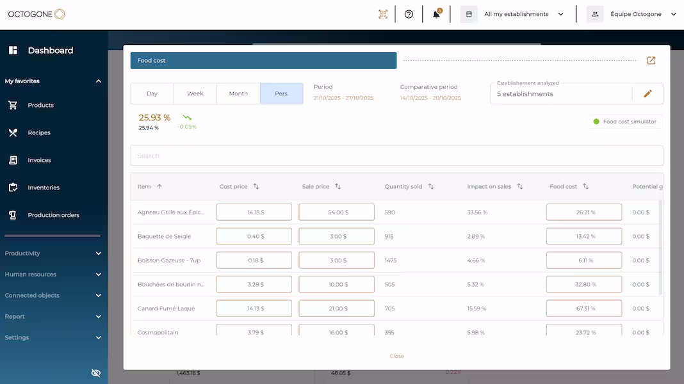
Task: Open Dashboard in the sidebar
Action: tap(50, 51)
